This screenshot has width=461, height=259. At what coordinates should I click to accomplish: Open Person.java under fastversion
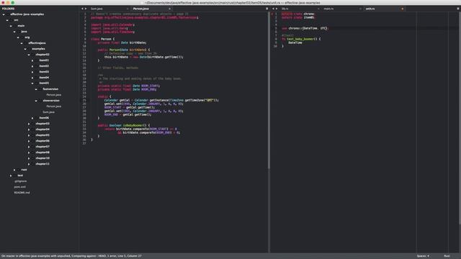pyautogui.click(x=54, y=95)
